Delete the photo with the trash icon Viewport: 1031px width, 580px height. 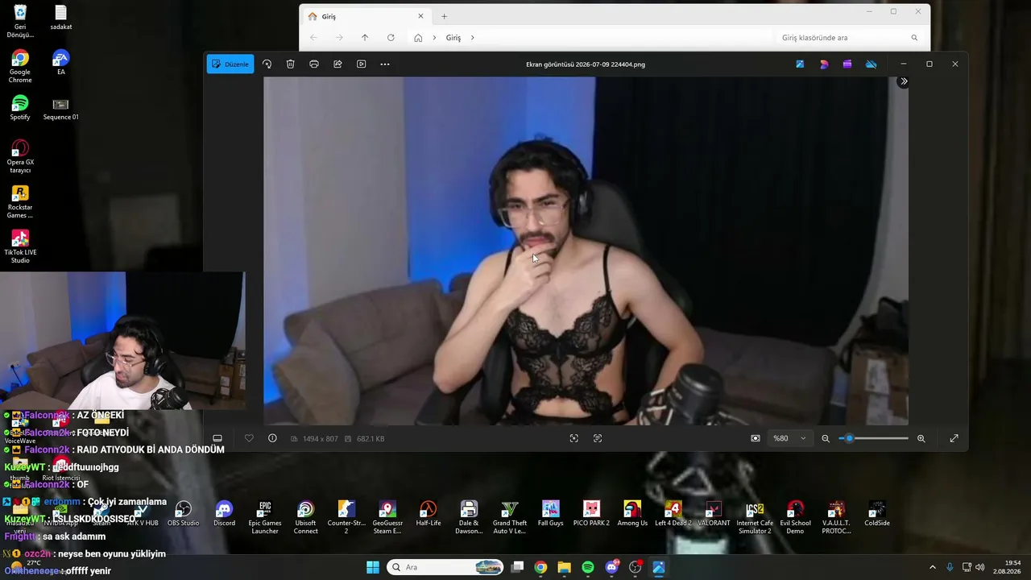click(291, 64)
